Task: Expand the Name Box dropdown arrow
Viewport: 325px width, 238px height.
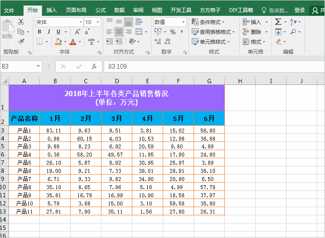Action: tap(38, 66)
